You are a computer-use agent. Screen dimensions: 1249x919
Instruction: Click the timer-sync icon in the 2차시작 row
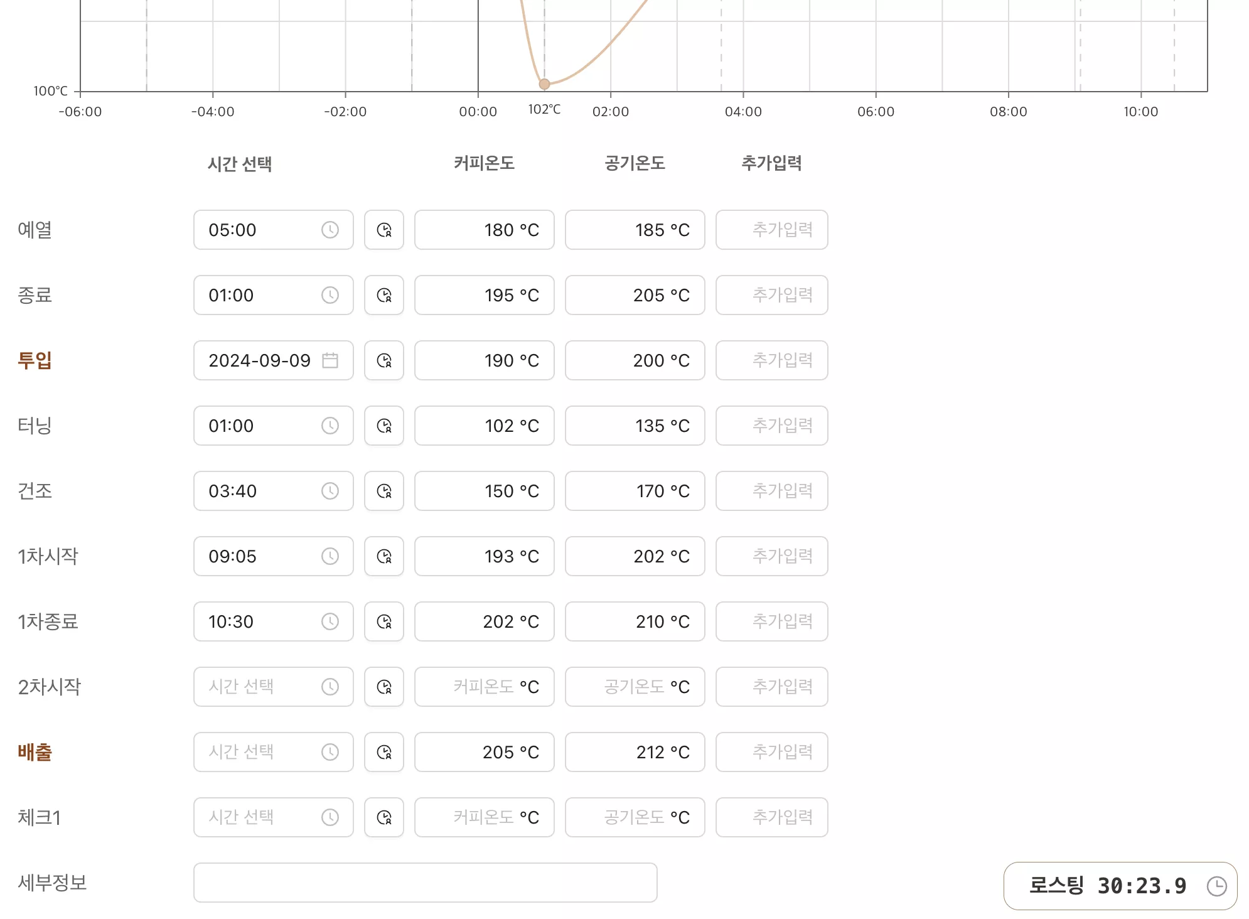pos(384,687)
